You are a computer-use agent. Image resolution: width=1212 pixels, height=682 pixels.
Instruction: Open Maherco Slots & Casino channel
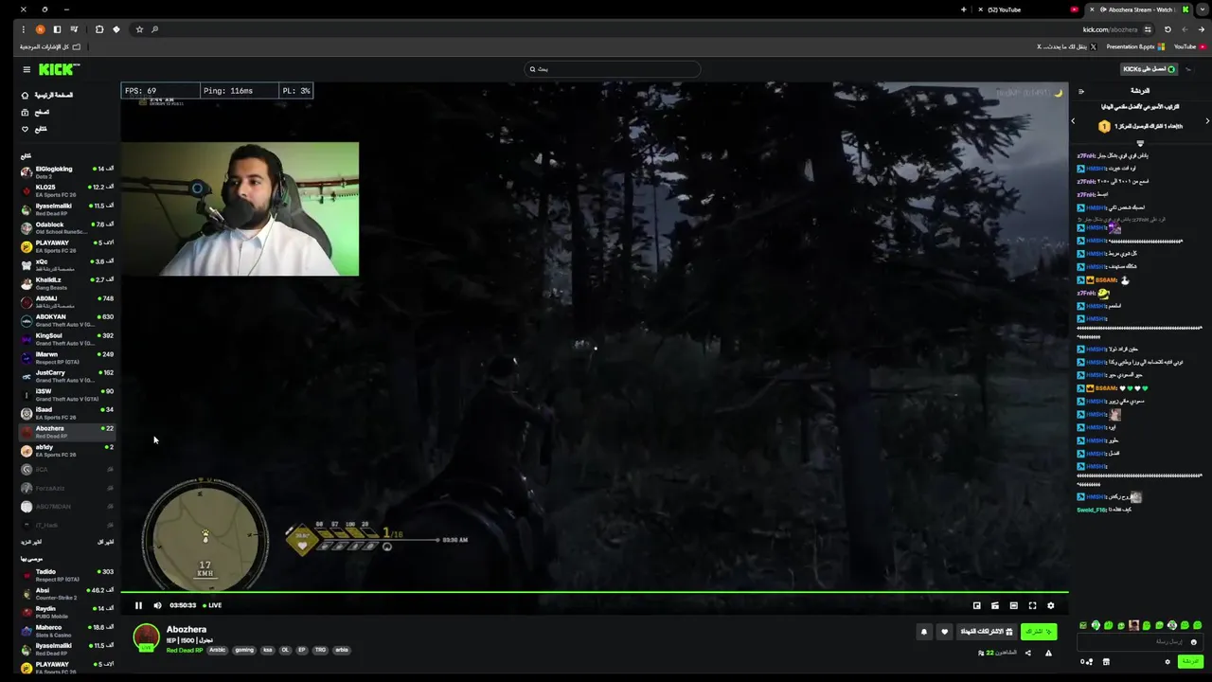tap(67, 630)
